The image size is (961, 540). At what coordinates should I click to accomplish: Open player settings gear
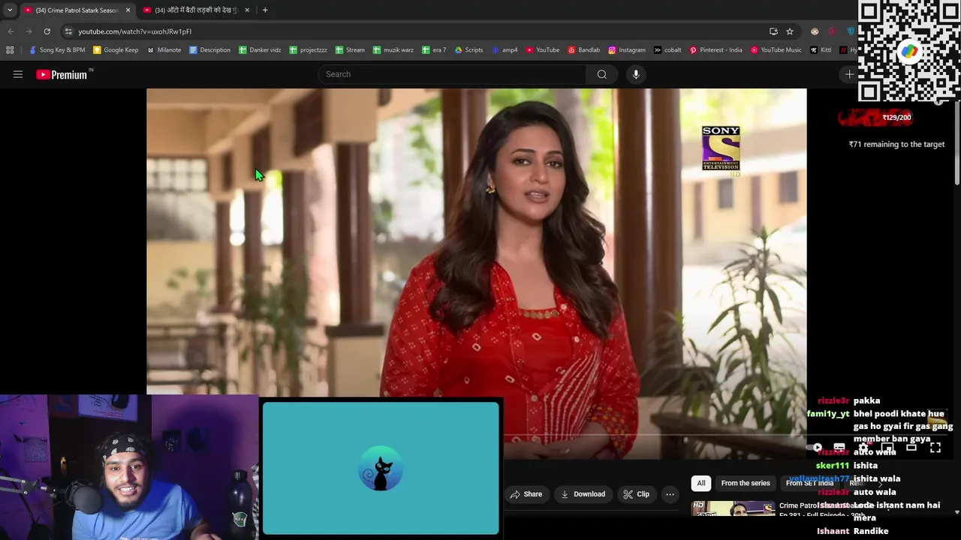point(863,448)
